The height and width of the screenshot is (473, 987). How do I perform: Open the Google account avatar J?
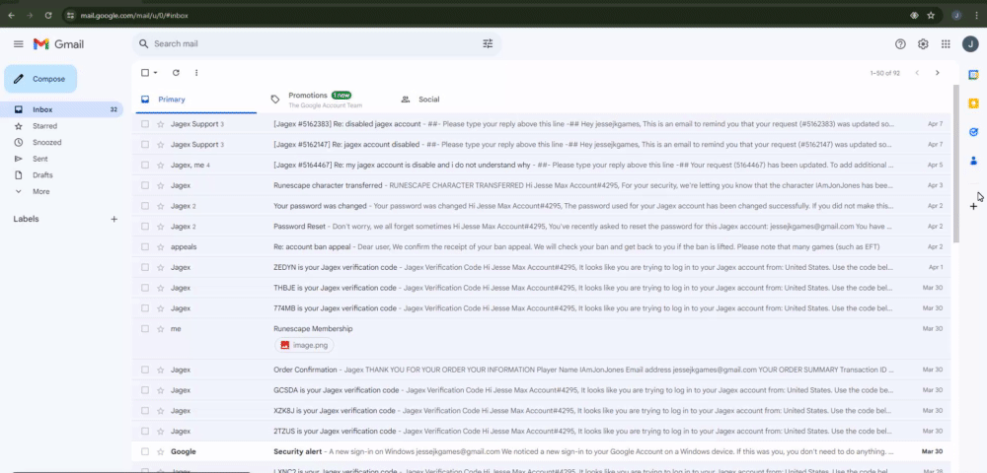pos(969,44)
